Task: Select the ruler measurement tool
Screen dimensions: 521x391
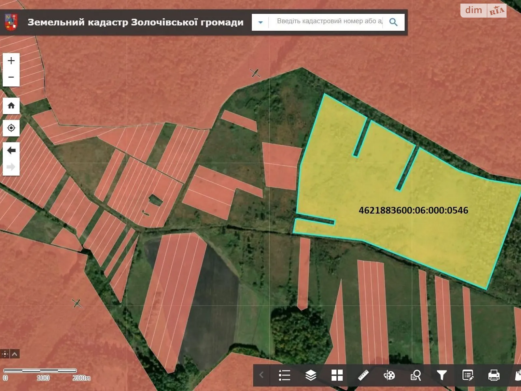Action: click(363, 375)
